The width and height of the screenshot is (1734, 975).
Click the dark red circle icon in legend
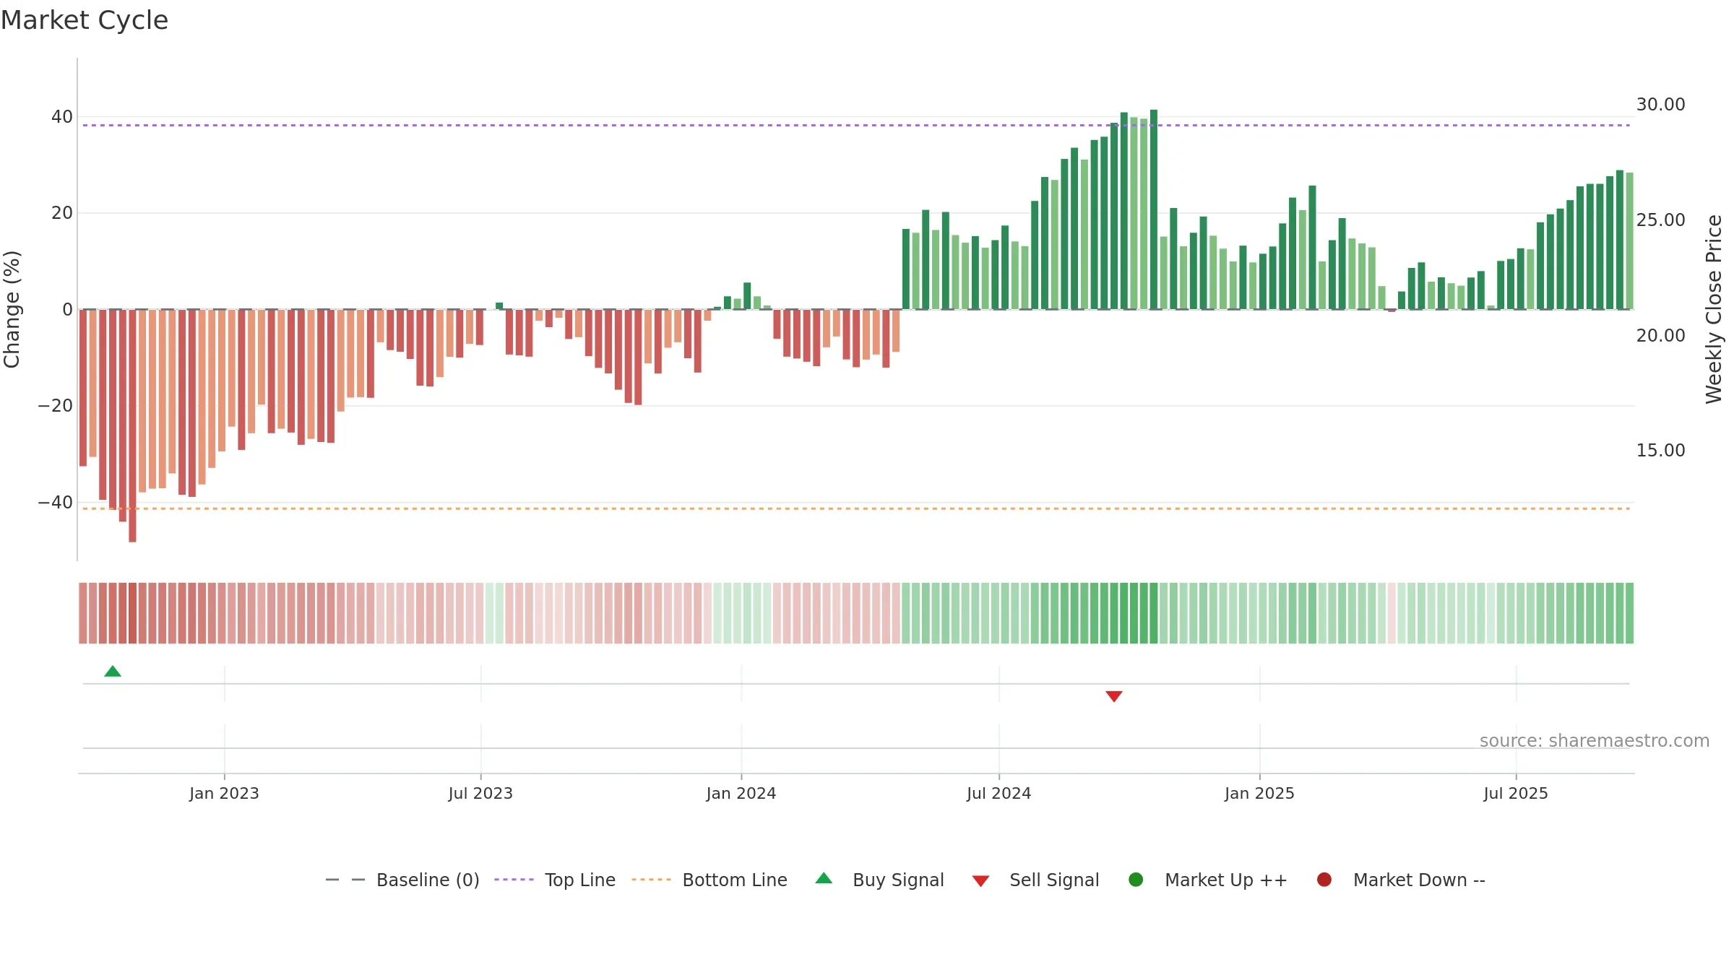click(1324, 880)
